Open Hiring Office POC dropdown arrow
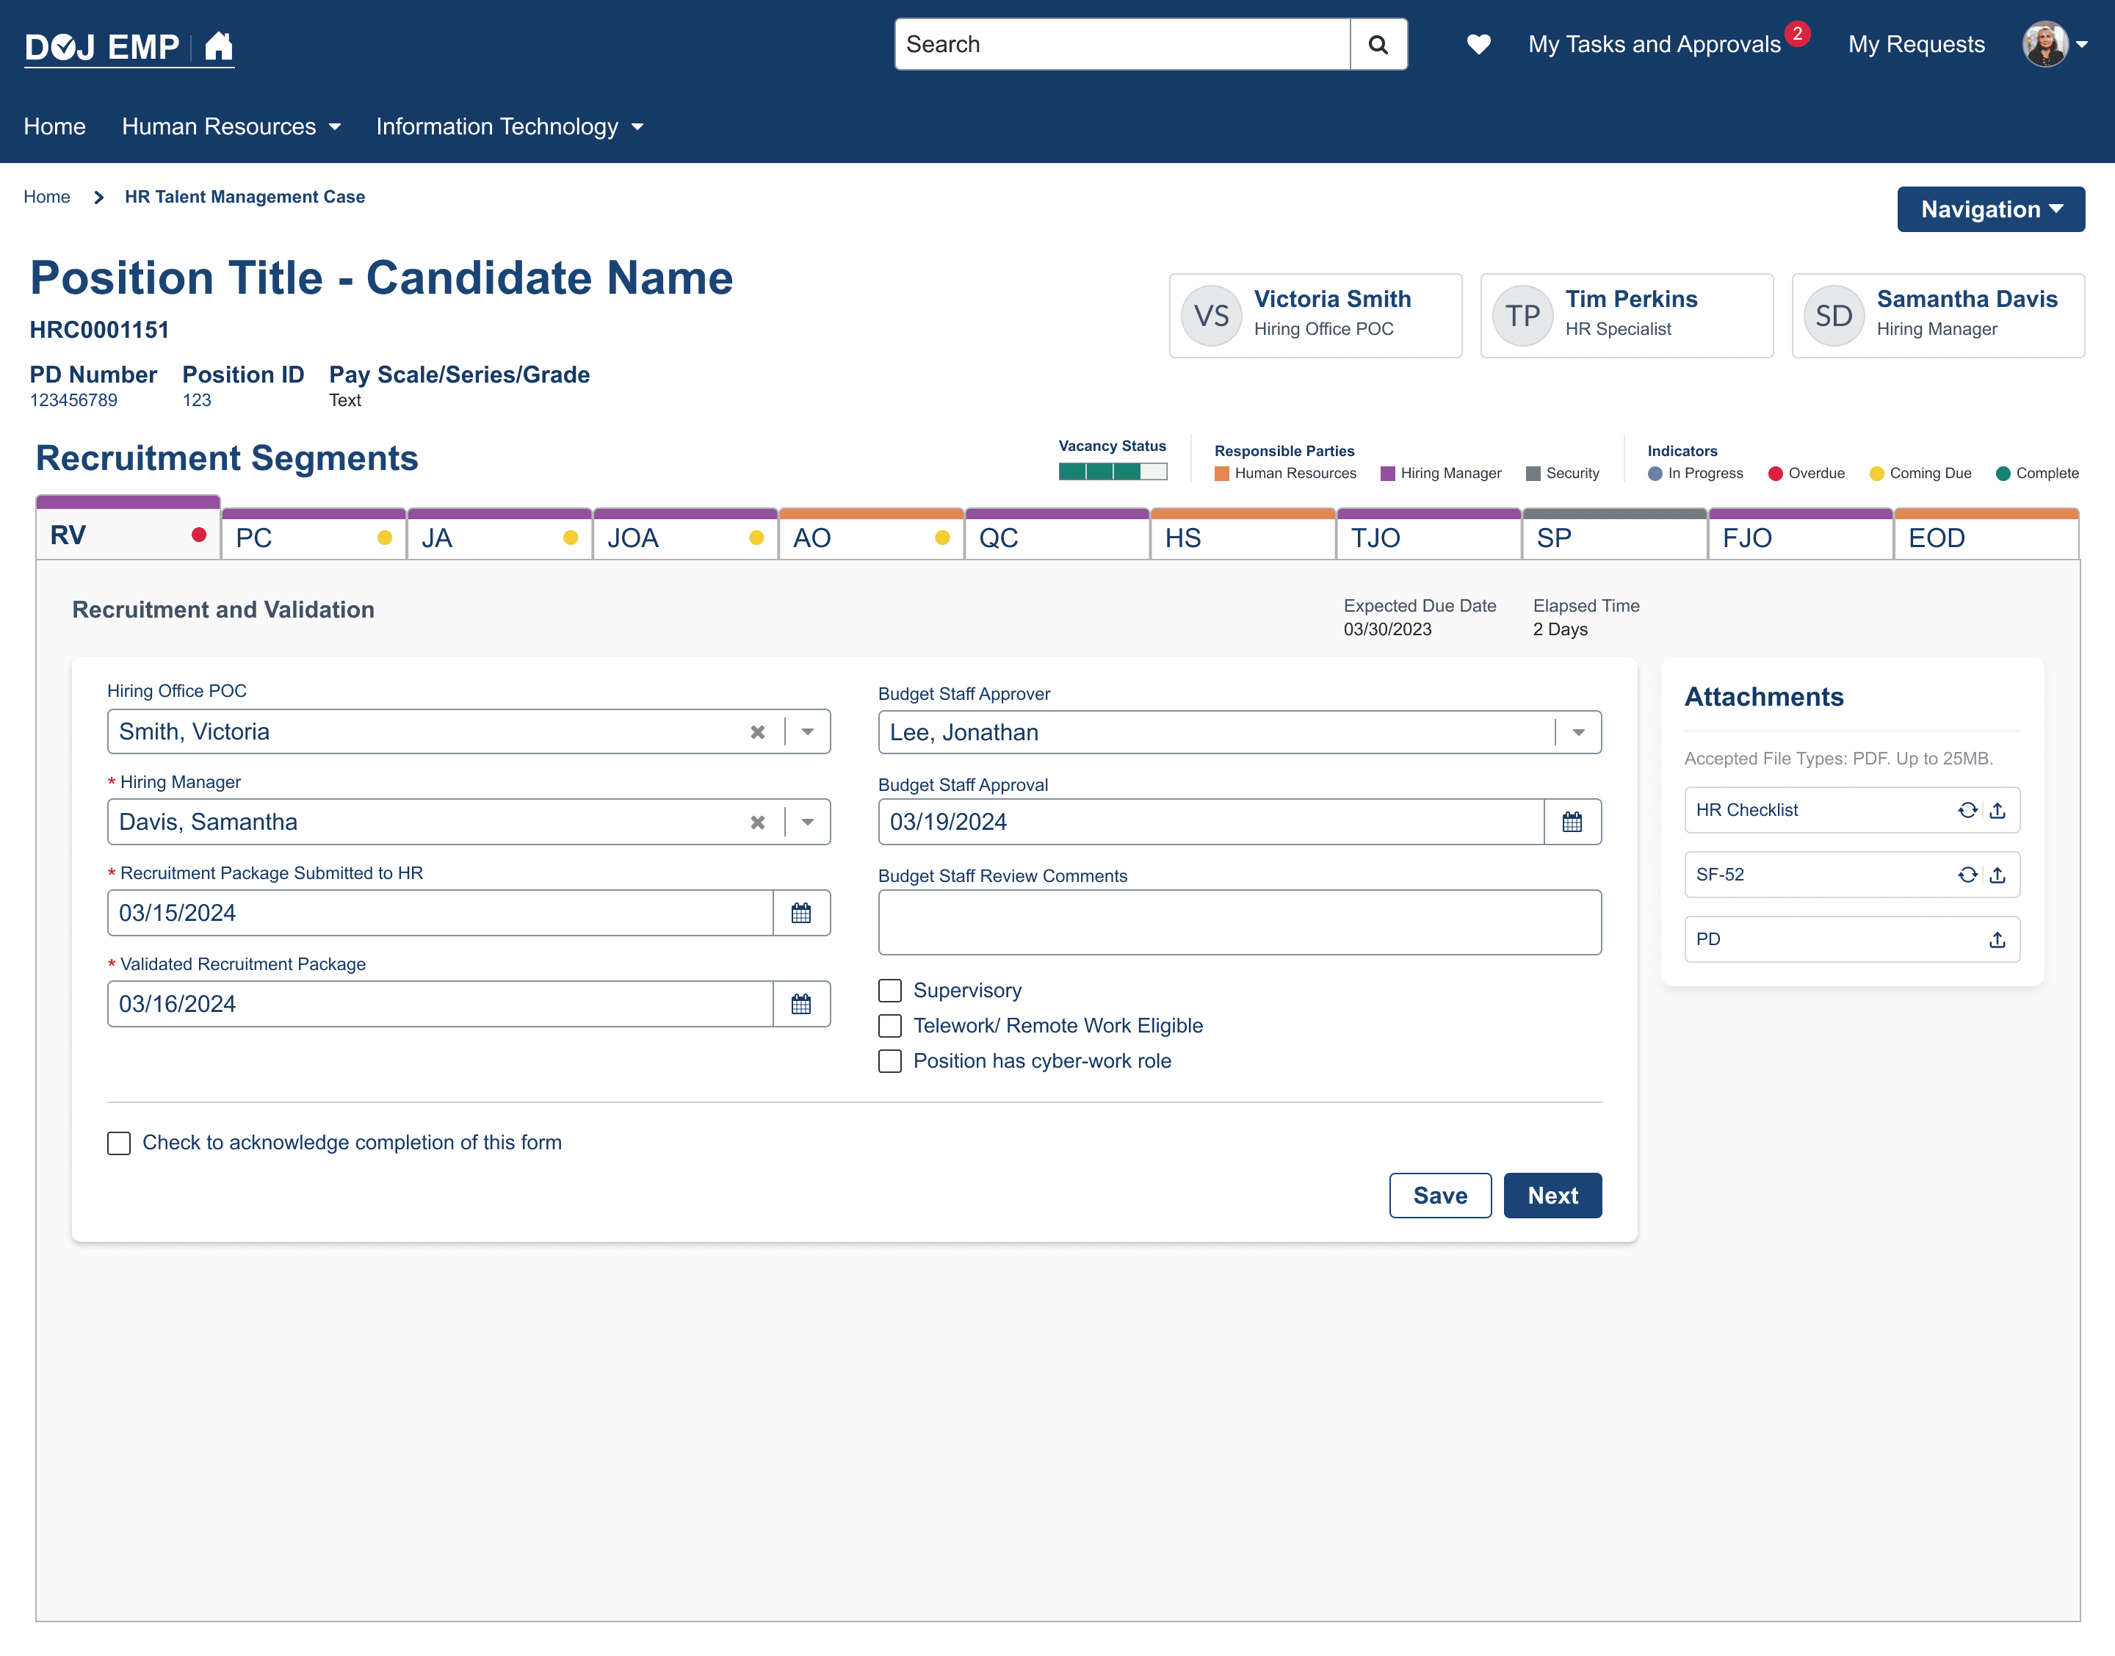The height and width of the screenshot is (1656, 2115). 807,733
